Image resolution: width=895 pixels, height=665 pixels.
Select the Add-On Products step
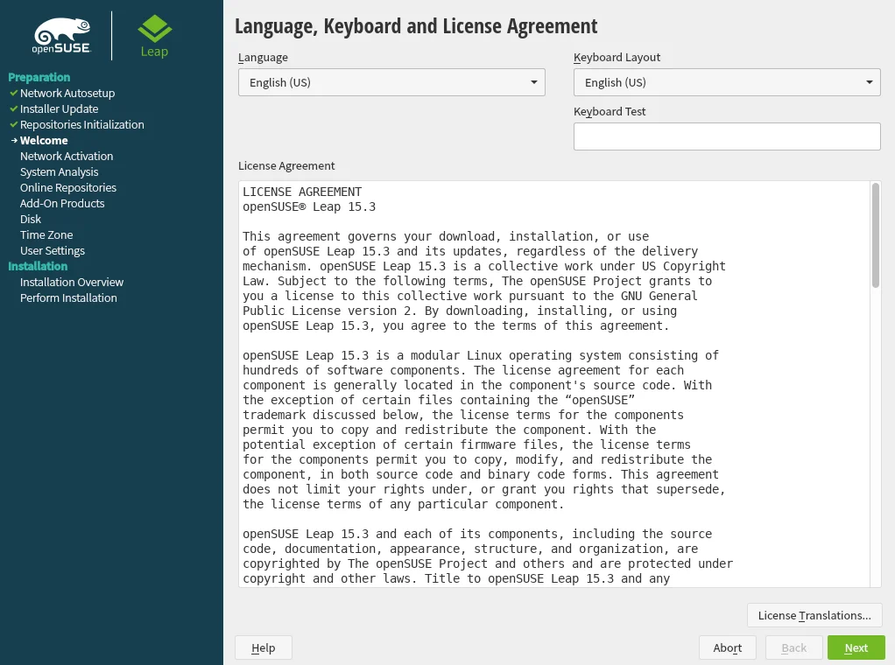coord(62,203)
